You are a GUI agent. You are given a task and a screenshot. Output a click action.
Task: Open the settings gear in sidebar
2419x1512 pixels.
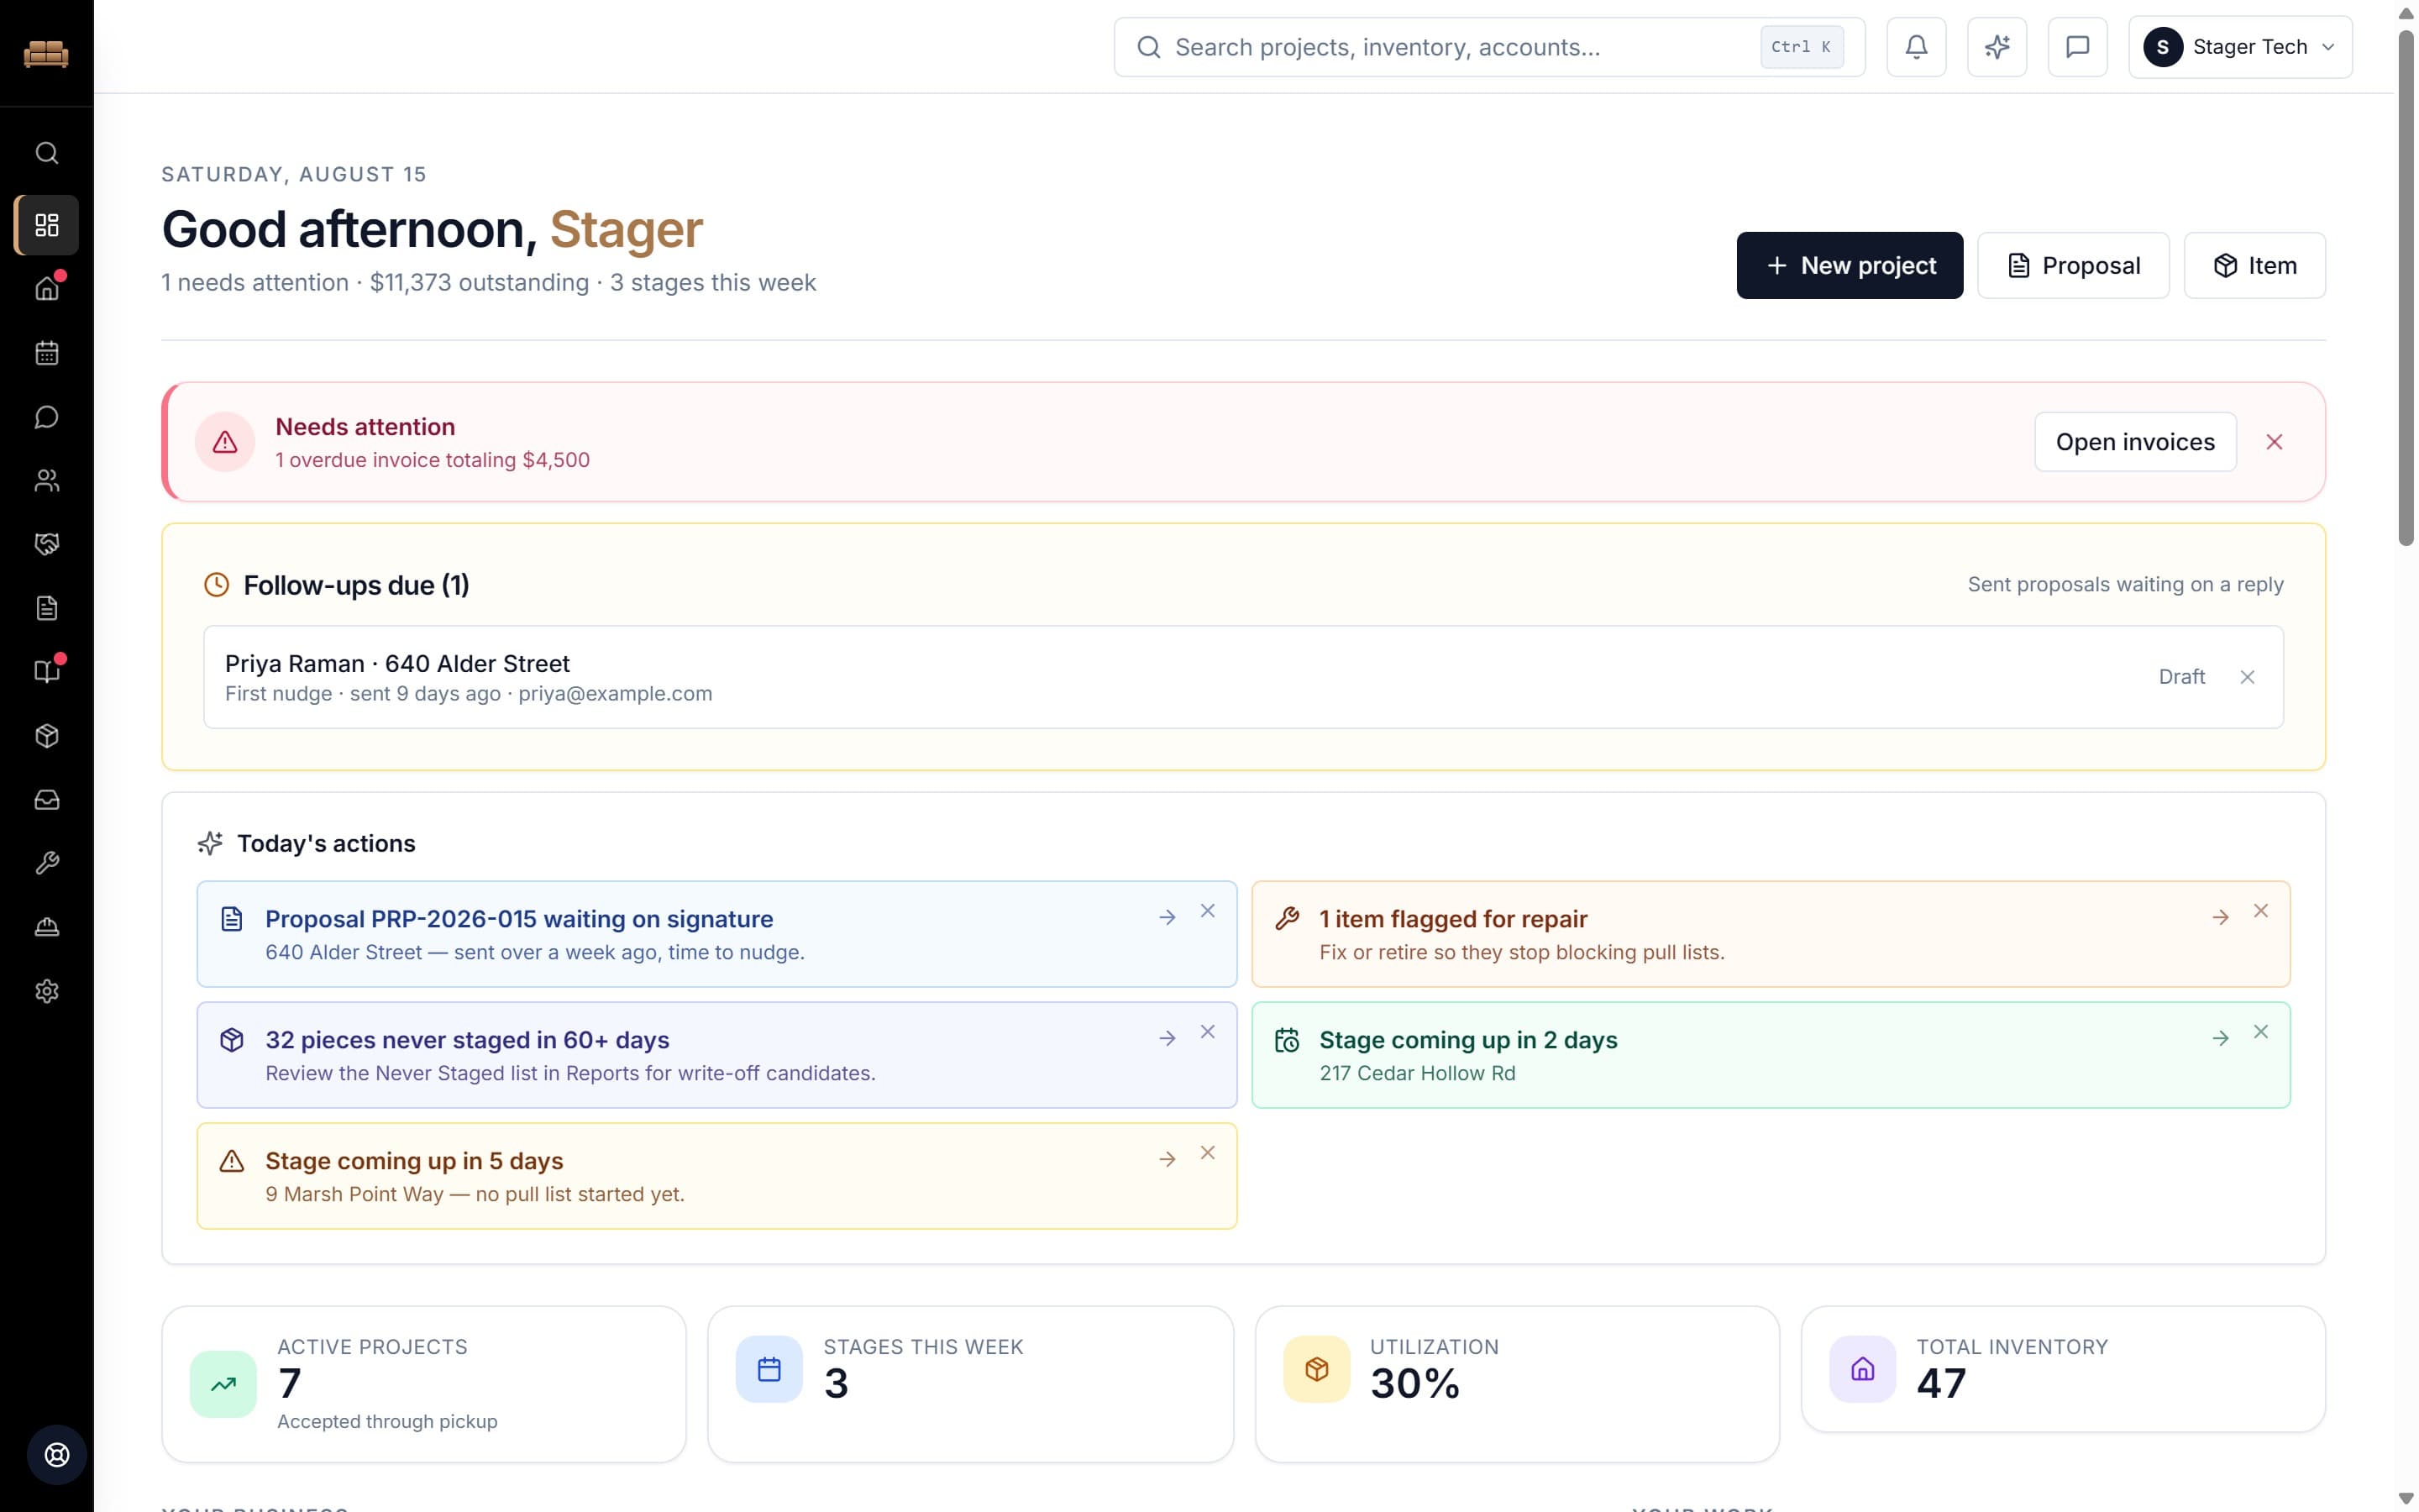(x=47, y=991)
